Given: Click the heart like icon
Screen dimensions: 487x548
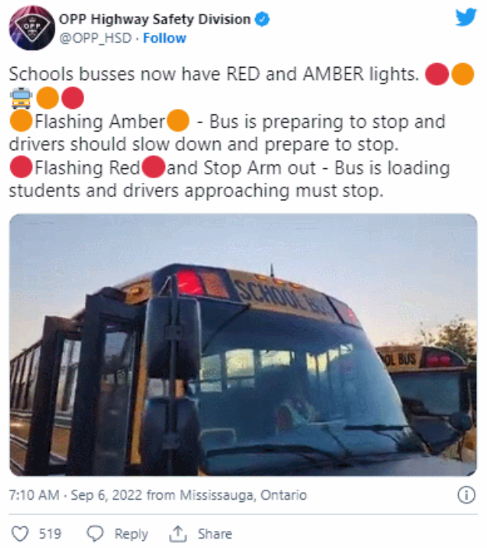Looking at the screenshot, I should (20, 534).
